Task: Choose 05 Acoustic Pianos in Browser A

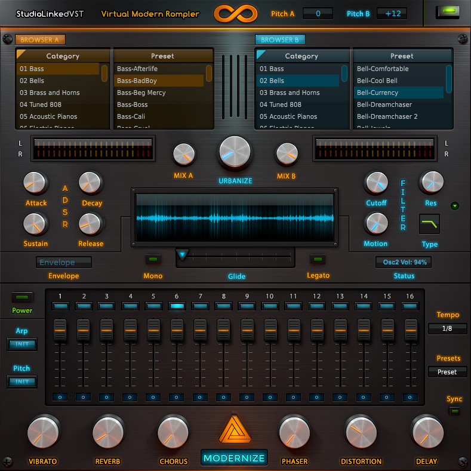Action: 58,116
